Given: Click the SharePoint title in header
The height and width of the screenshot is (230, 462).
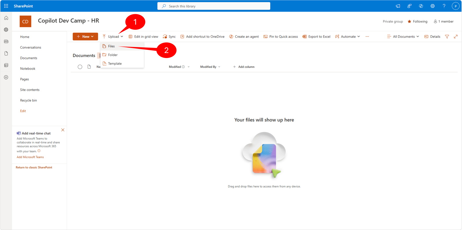Looking at the screenshot, I should click(23, 6).
